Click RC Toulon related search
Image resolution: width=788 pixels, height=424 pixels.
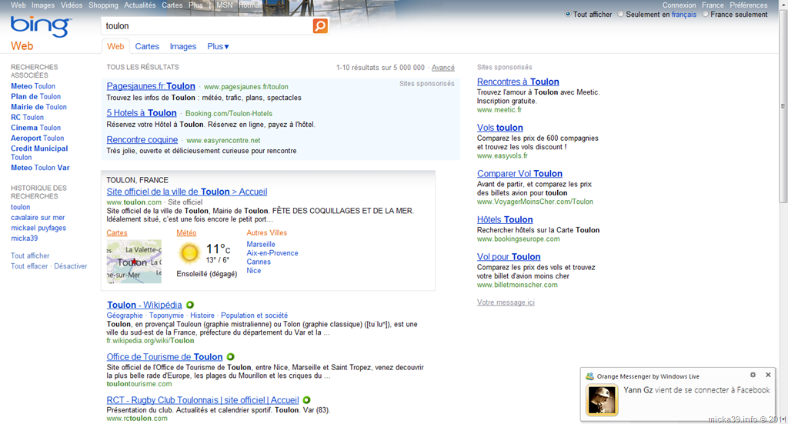coord(27,117)
